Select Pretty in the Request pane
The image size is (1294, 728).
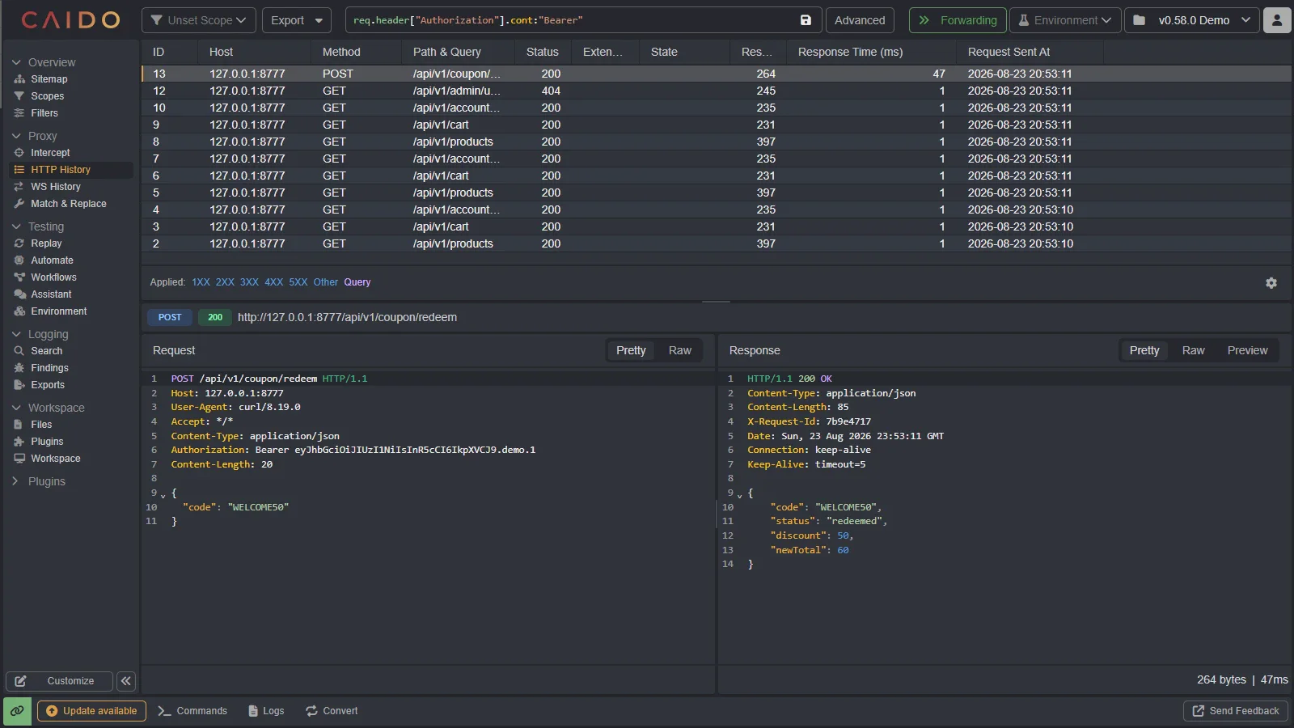(631, 350)
